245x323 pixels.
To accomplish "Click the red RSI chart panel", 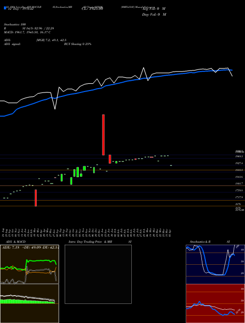I will point(215,303).
